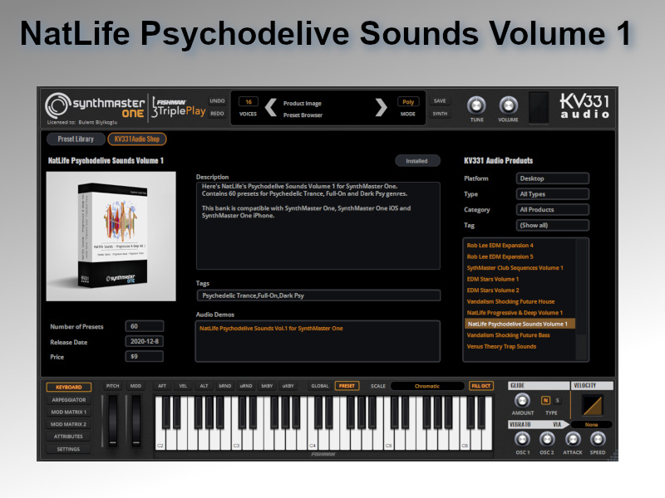Click the UNDO button
The width and height of the screenshot is (665, 498).
(217, 100)
